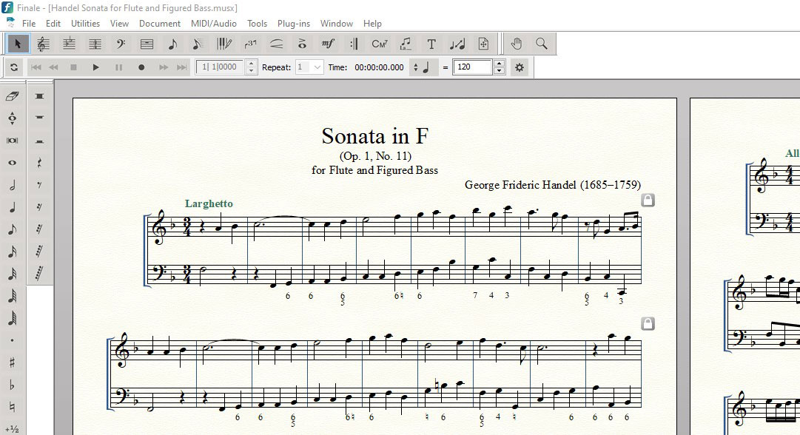Select the Eraser in the entry palette
Screen dimensions: 800x435
(x=13, y=96)
